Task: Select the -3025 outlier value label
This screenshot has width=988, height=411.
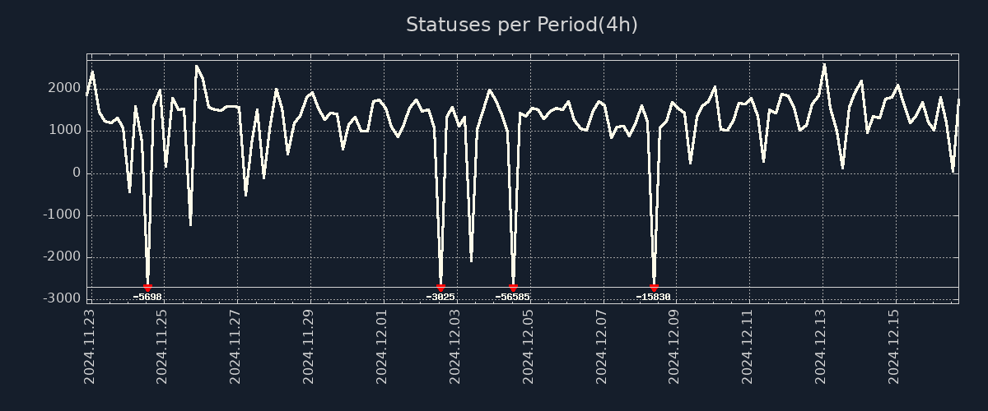Action: click(x=440, y=297)
